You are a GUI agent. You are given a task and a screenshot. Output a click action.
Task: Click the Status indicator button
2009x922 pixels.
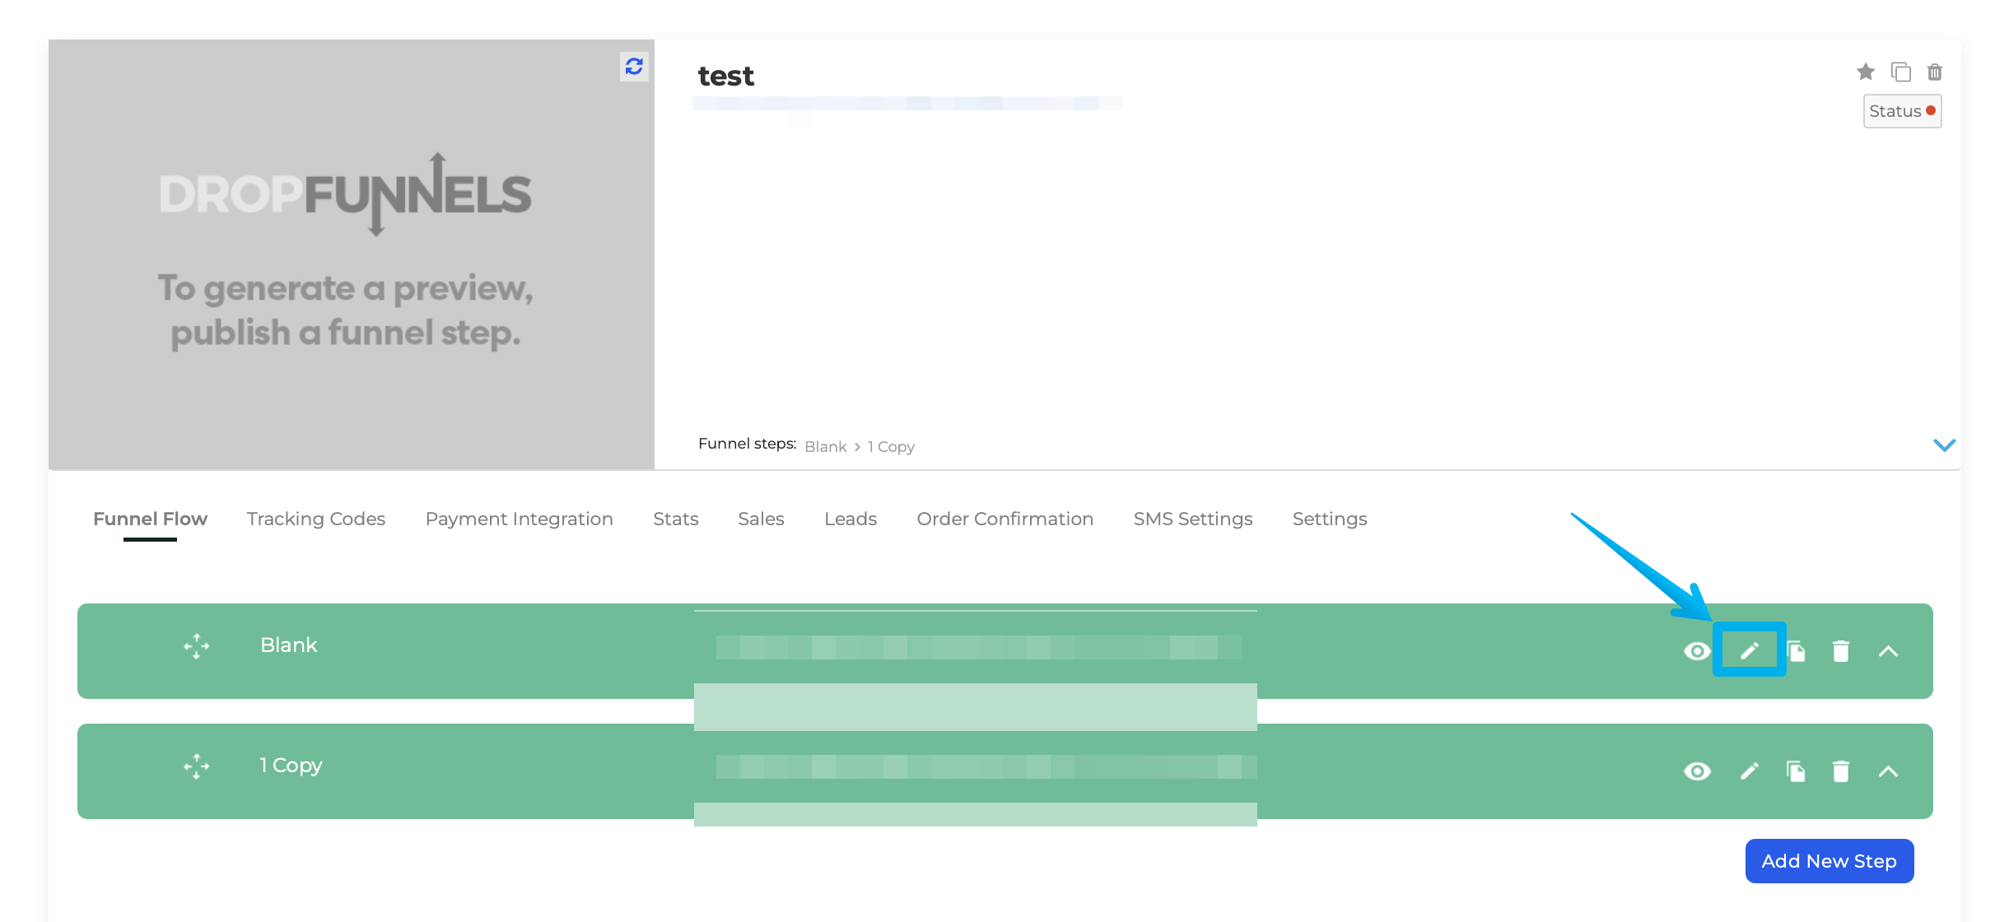1902,111
